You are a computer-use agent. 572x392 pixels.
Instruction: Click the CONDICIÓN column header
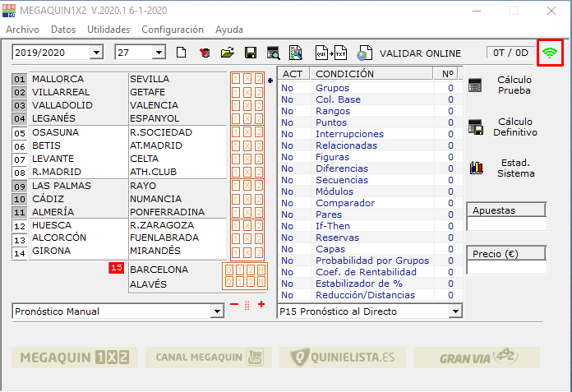coord(371,74)
